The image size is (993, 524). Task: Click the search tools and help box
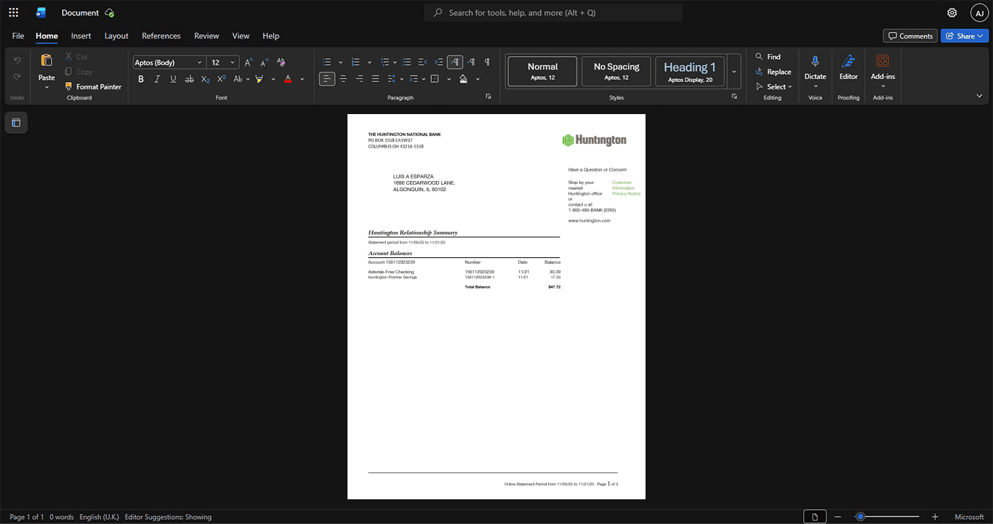tap(553, 12)
